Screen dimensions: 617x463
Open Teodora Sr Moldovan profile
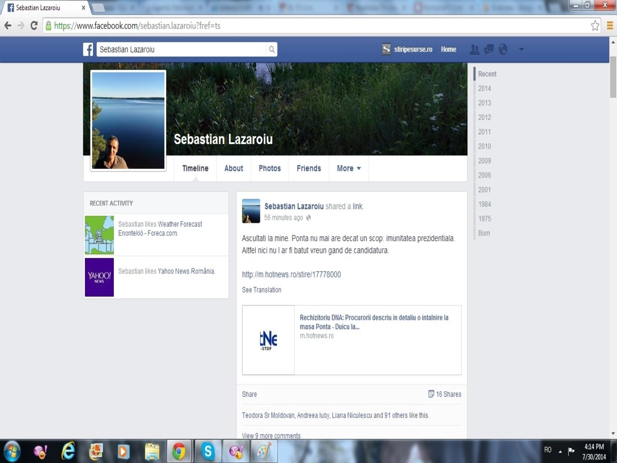click(x=268, y=416)
